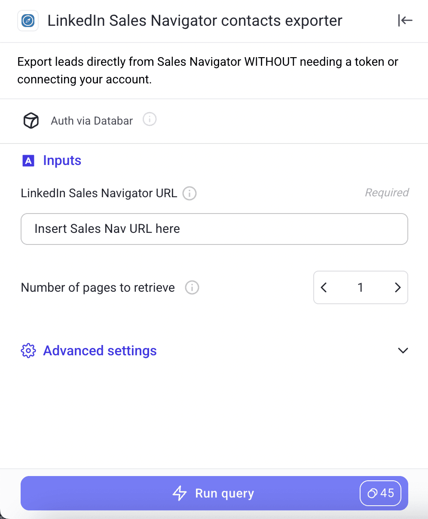Image resolution: width=428 pixels, height=519 pixels.
Task: Click the Insert Sales Nav URL input field
Action: tap(214, 229)
